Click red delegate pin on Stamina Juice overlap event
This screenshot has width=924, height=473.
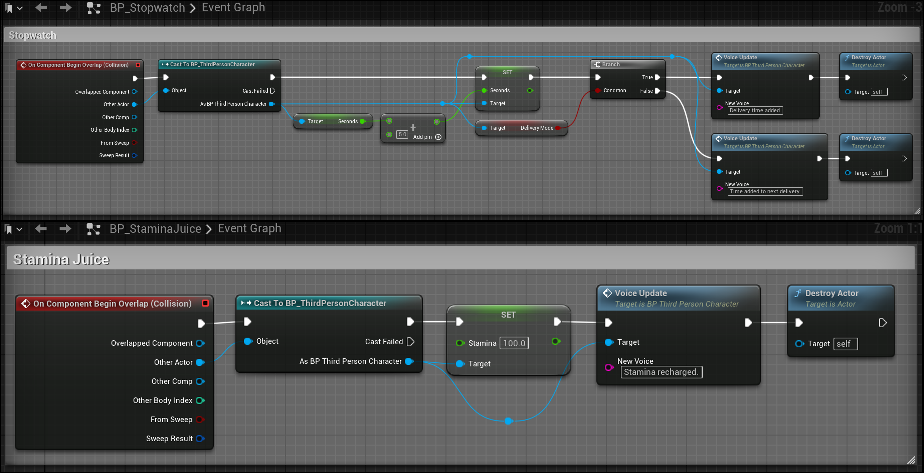(205, 303)
